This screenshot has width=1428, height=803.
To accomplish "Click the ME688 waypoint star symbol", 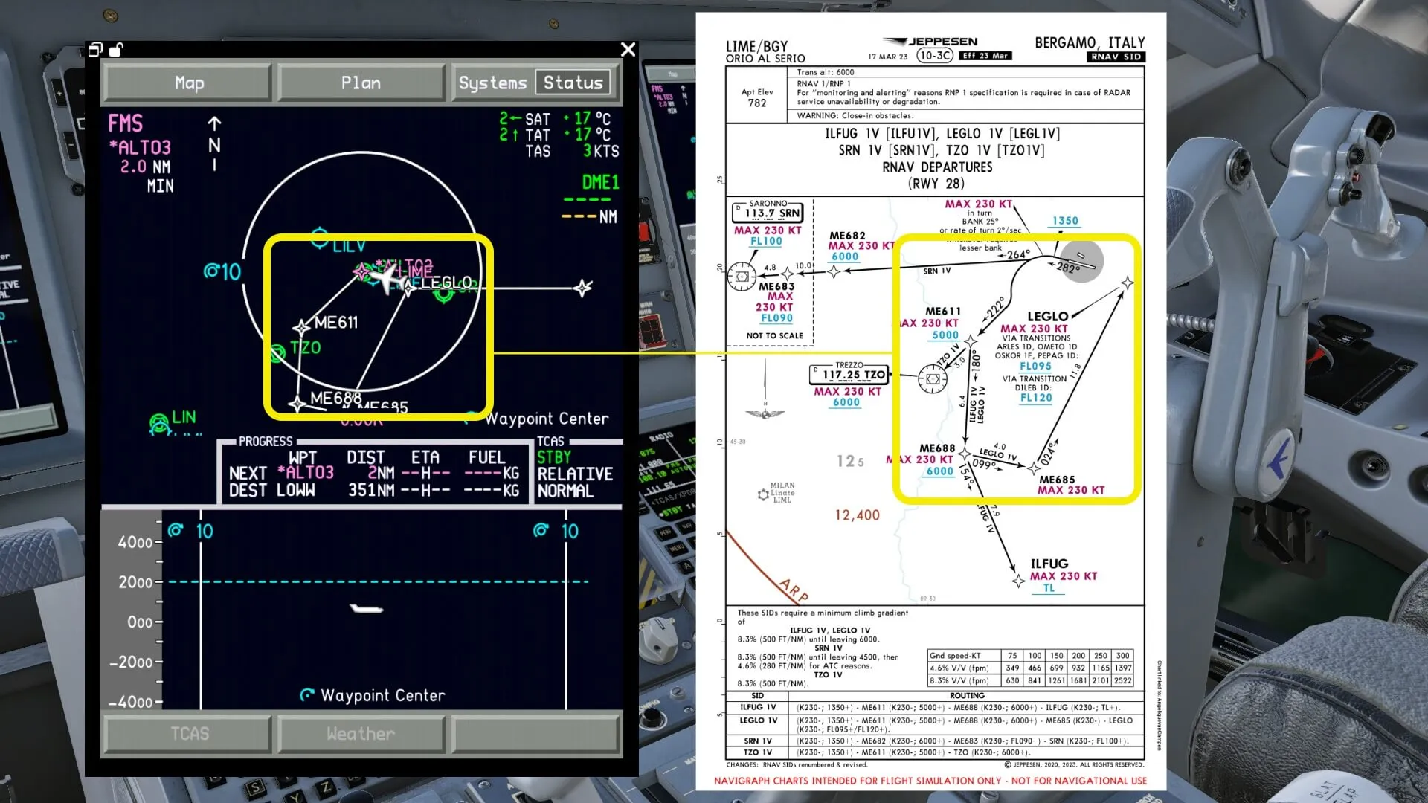I will click(297, 404).
